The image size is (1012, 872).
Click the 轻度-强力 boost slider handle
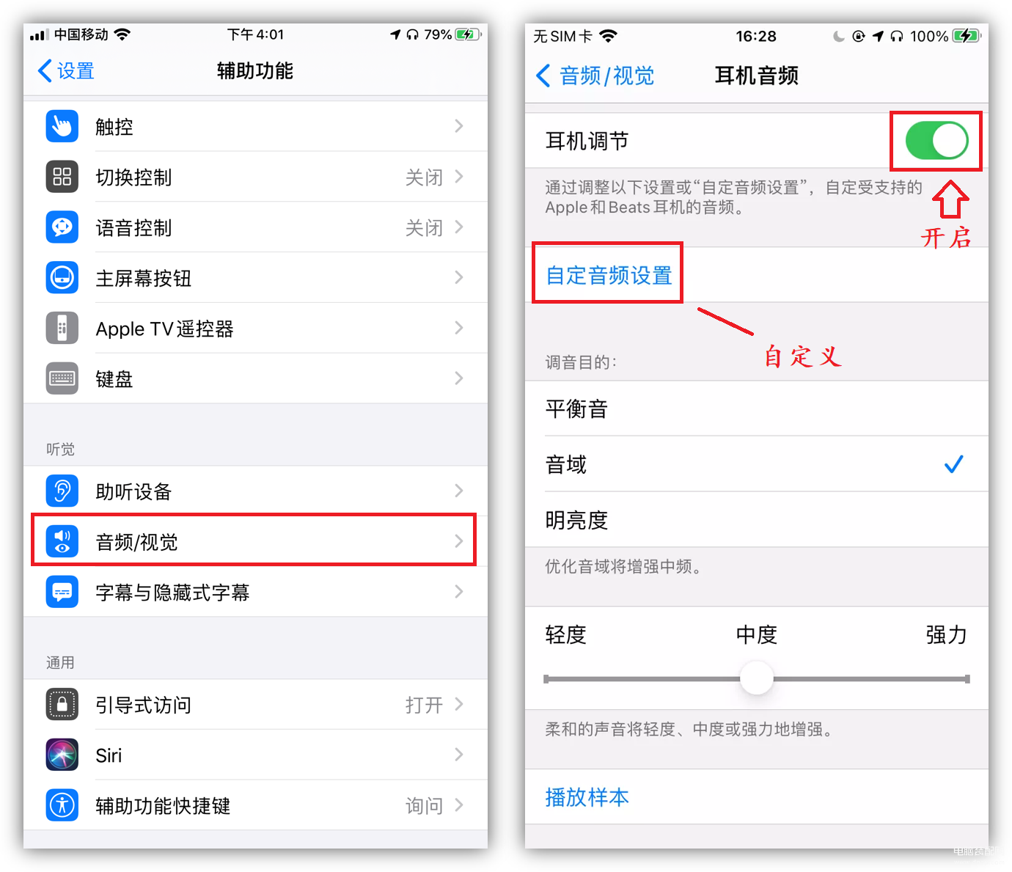(757, 678)
